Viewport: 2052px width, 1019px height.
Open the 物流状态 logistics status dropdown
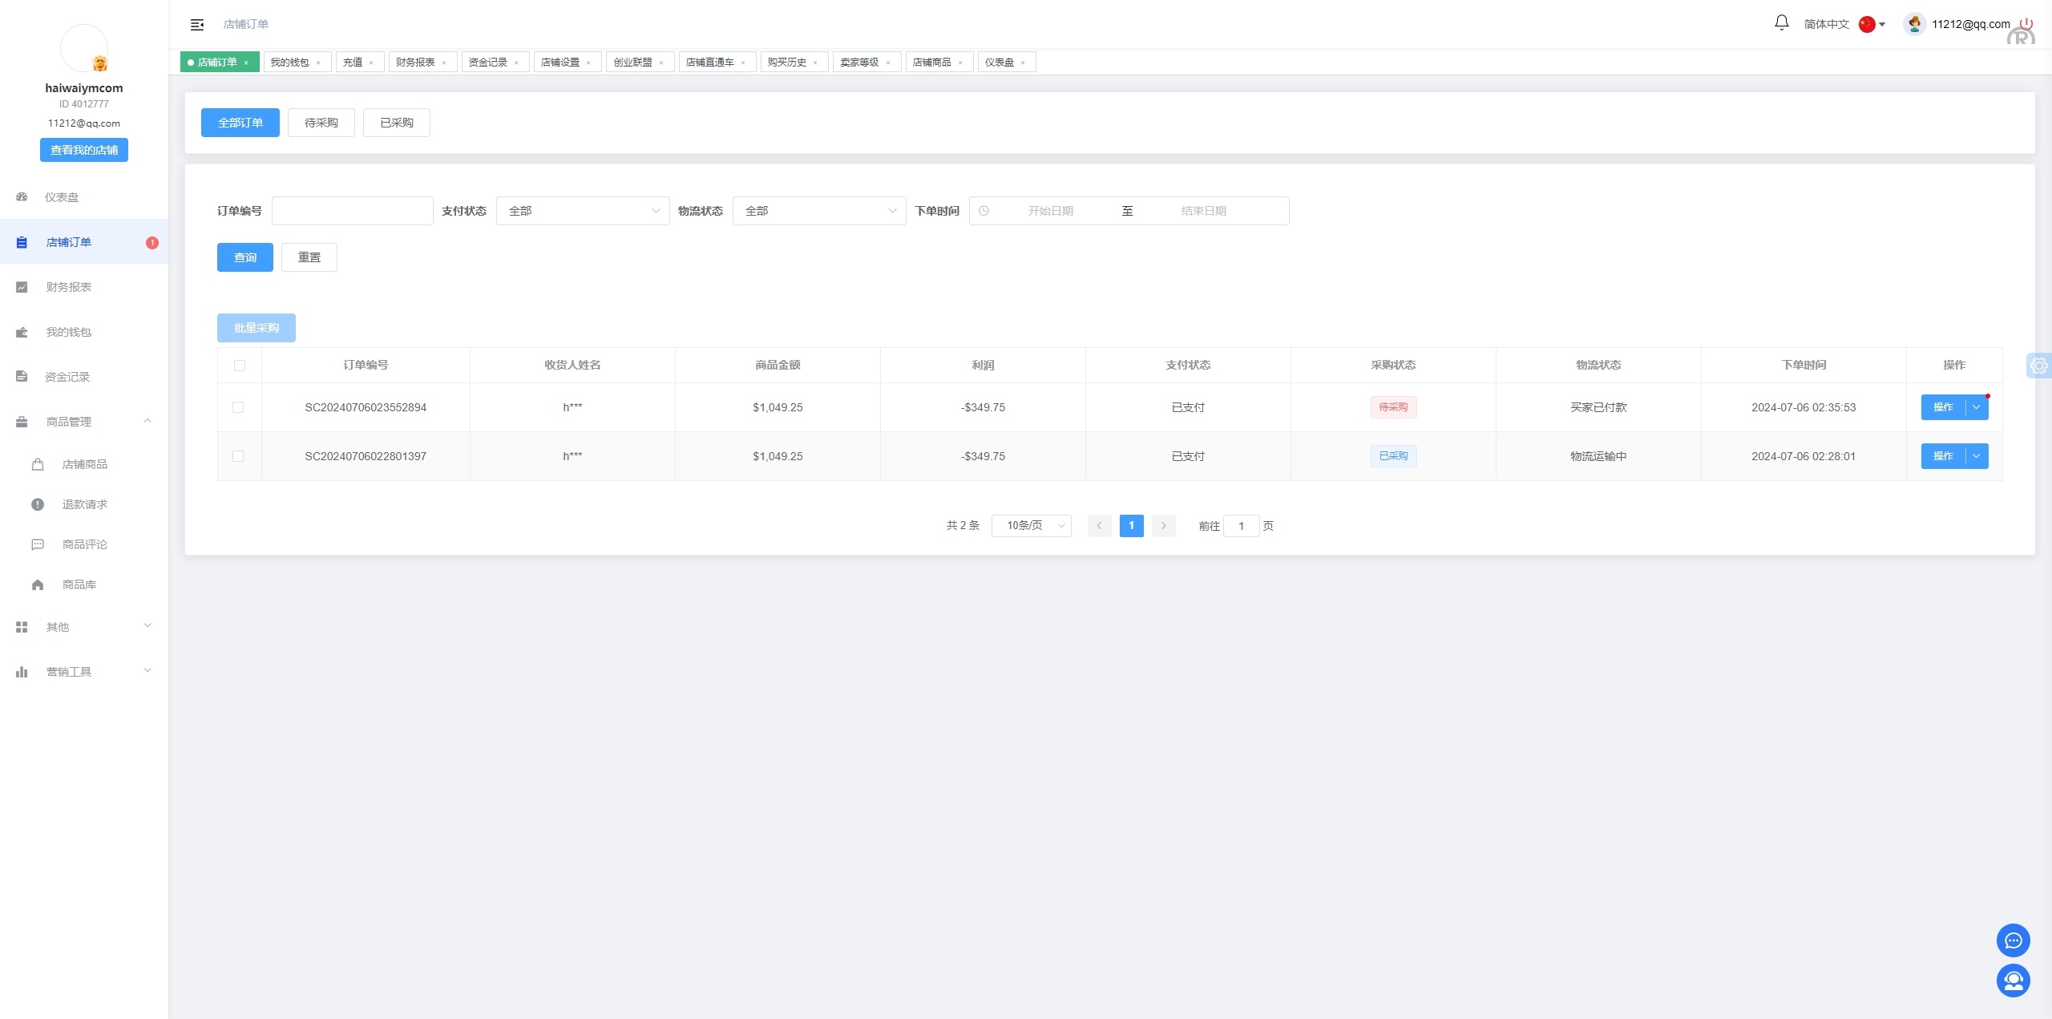click(819, 211)
